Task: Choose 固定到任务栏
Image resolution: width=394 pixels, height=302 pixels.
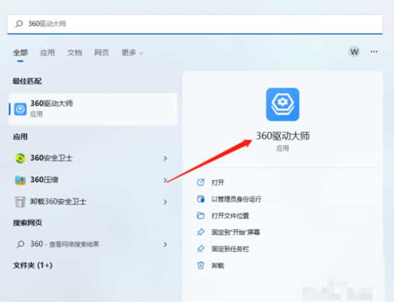Action: click(x=230, y=249)
